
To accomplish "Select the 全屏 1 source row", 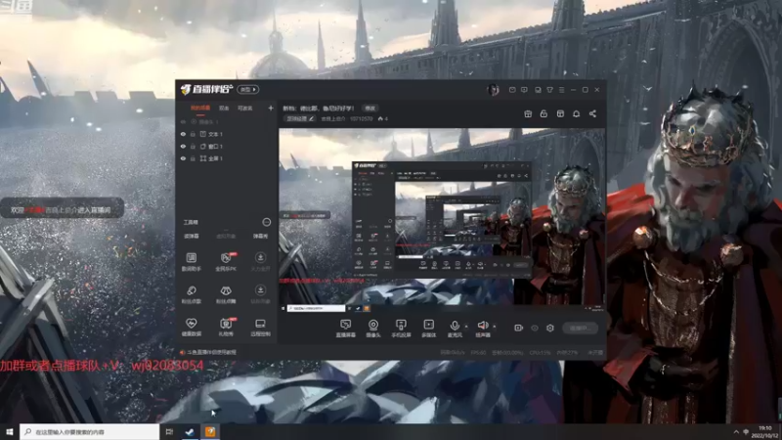I will coord(227,158).
